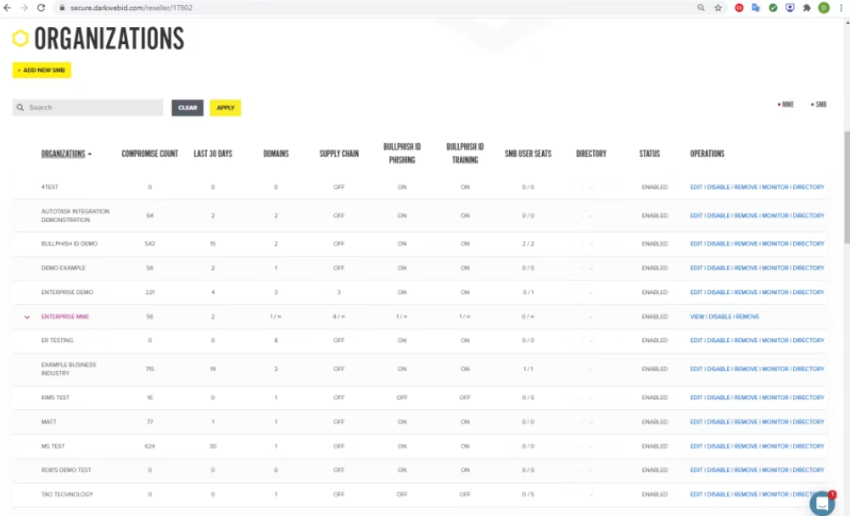The width and height of the screenshot is (850, 516).
Task: Click the Compromise Count column header
Action: tap(149, 153)
